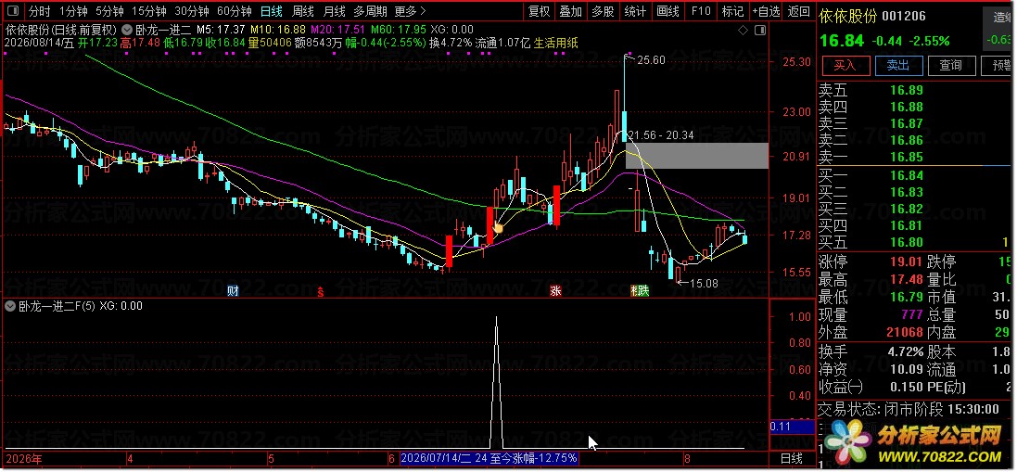Screen dimensions: 1017x472
Task: Switch to 30分钟 chart period
Action: [191, 11]
